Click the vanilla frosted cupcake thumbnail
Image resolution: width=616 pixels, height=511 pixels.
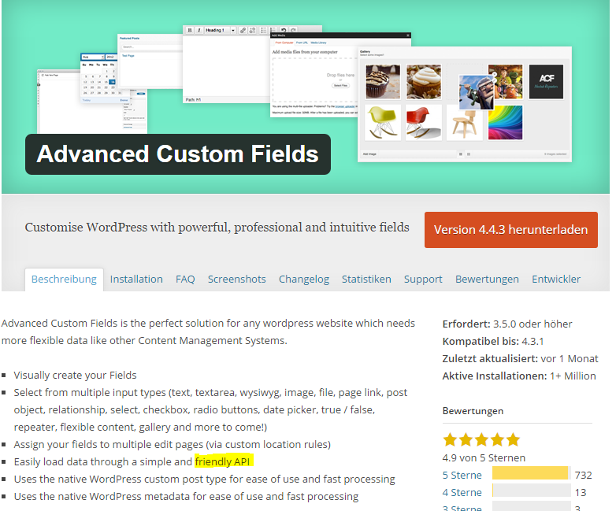(x=424, y=82)
